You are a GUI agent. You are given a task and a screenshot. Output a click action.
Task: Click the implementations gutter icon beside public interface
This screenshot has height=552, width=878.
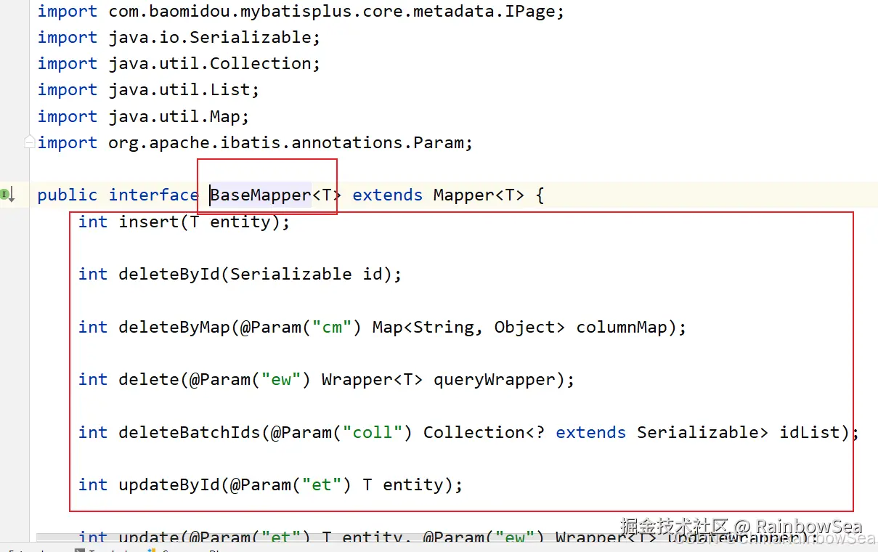(x=8, y=195)
